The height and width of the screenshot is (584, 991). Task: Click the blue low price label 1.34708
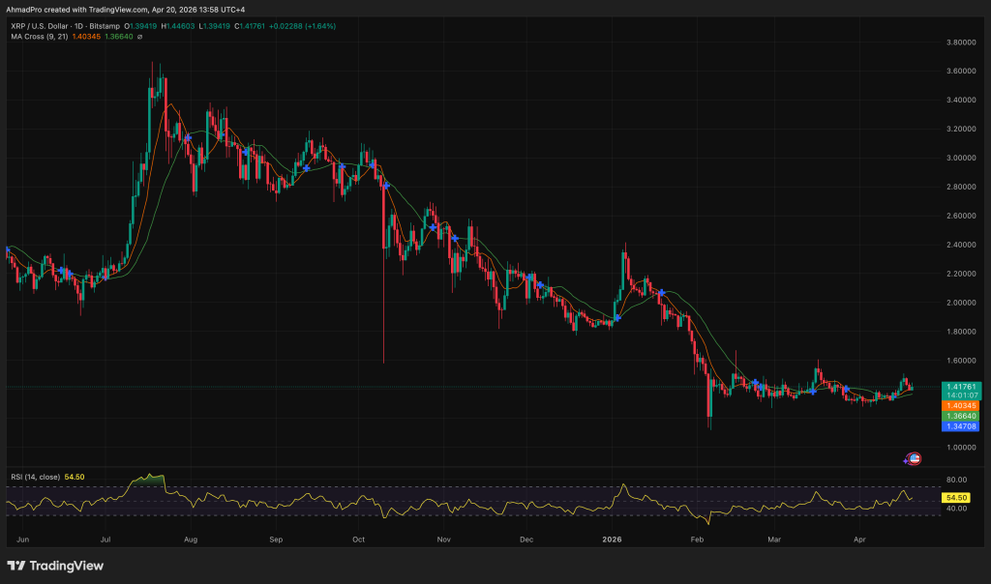tap(961, 427)
